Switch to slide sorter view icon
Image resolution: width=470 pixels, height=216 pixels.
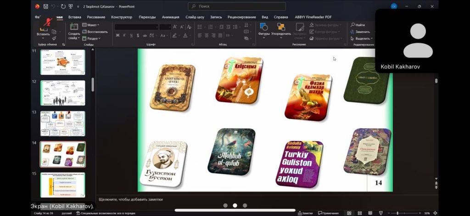[359, 213]
